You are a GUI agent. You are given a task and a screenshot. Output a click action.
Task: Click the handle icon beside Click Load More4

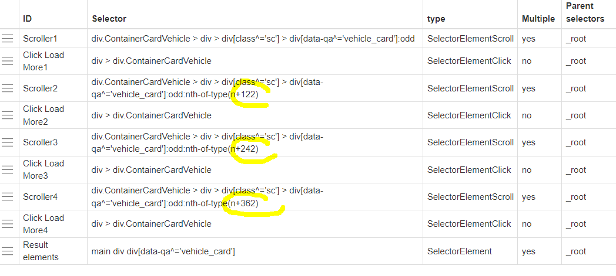pyautogui.click(x=7, y=224)
